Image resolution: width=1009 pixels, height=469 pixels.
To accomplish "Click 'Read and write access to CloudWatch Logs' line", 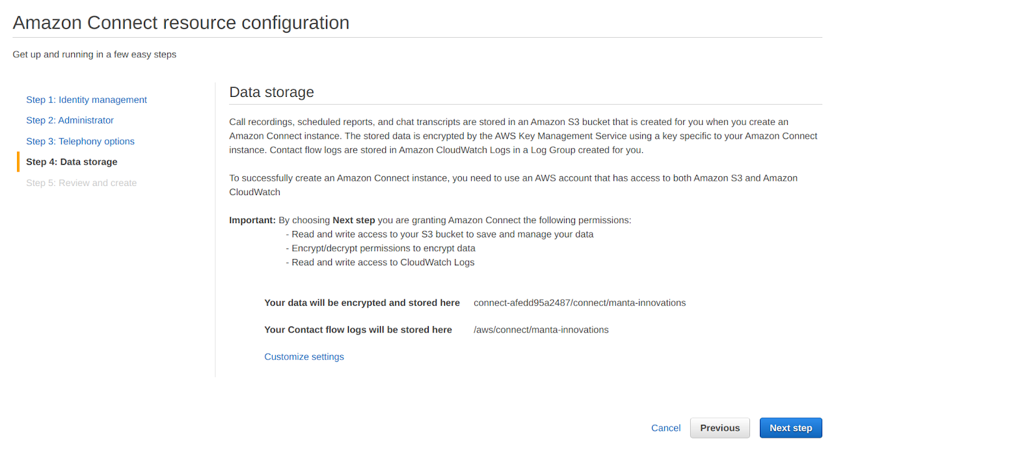I will coord(380,263).
